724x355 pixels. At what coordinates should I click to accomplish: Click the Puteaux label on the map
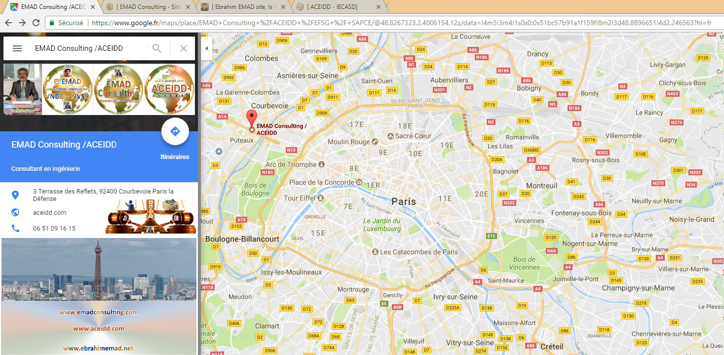242,140
